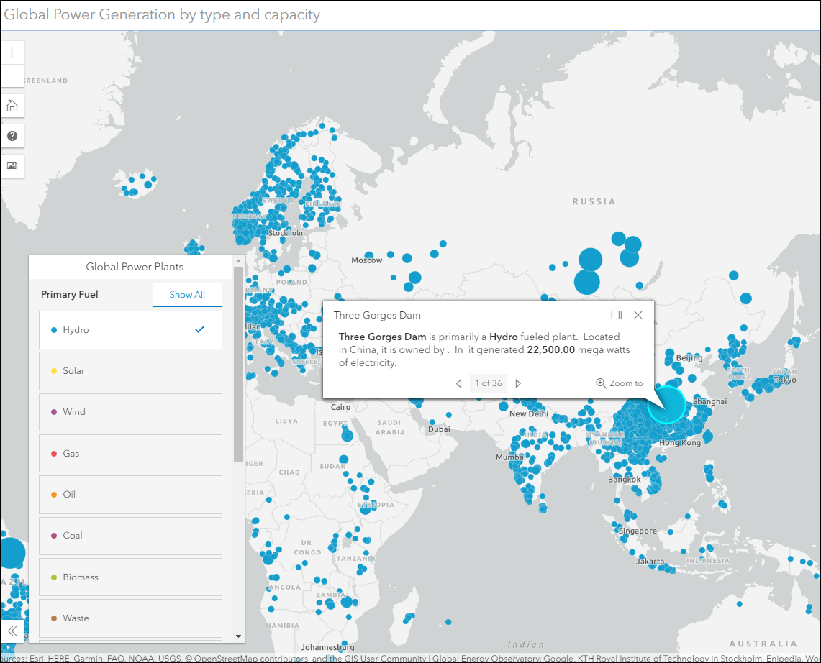Click the '22,500.00' megawatt value
This screenshot has height=663, width=821.
pyautogui.click(x=551, y=349)
